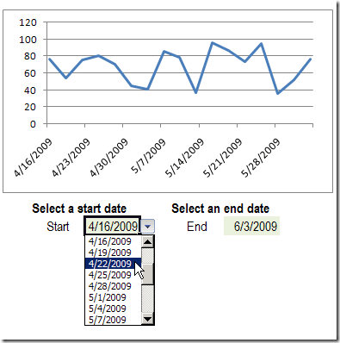Click the 'Start' label text

pos(58,227)
